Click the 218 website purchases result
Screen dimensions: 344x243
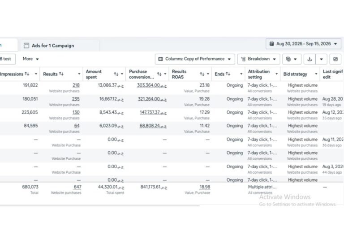[76, 85]
